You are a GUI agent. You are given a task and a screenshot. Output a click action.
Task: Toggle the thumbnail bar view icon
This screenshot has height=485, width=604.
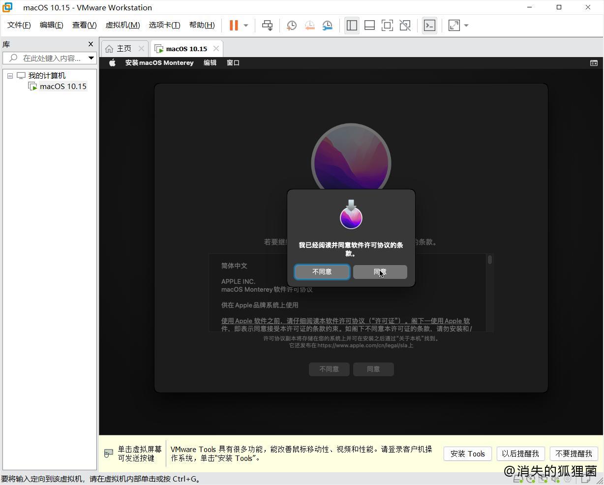369,26
